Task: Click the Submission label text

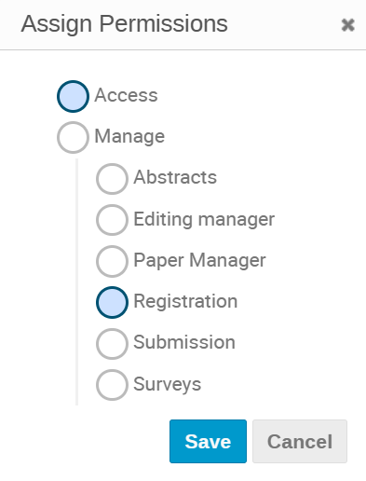Action: tap(184, 342)
